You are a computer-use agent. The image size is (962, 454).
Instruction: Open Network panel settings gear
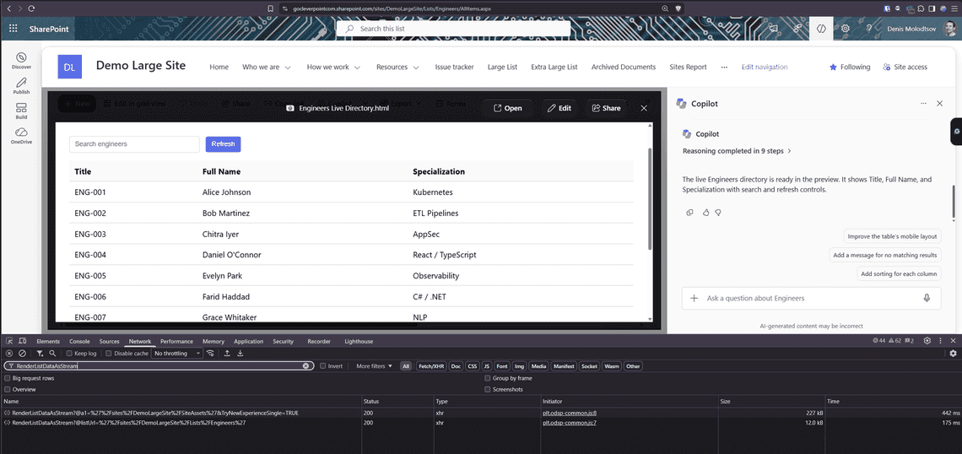point(953,354)
